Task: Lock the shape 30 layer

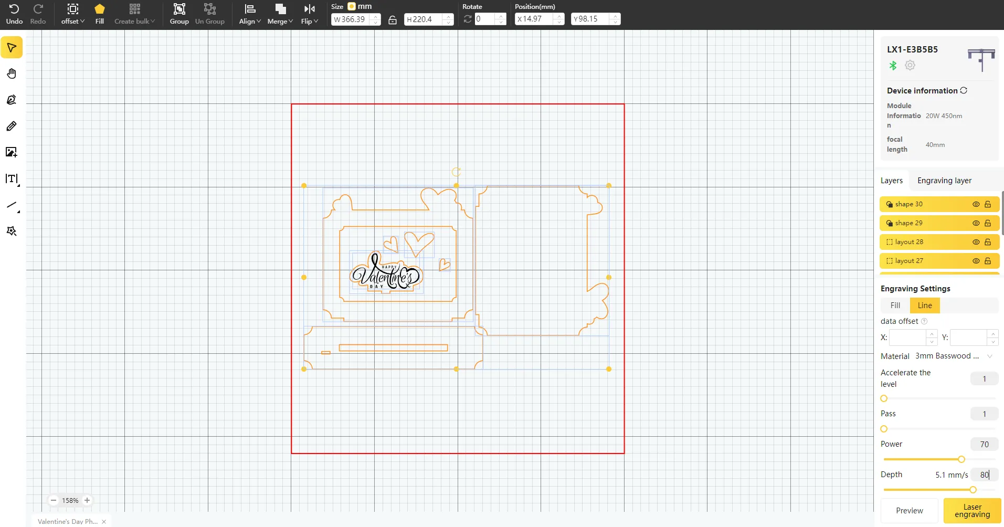Action: point(988,204)
